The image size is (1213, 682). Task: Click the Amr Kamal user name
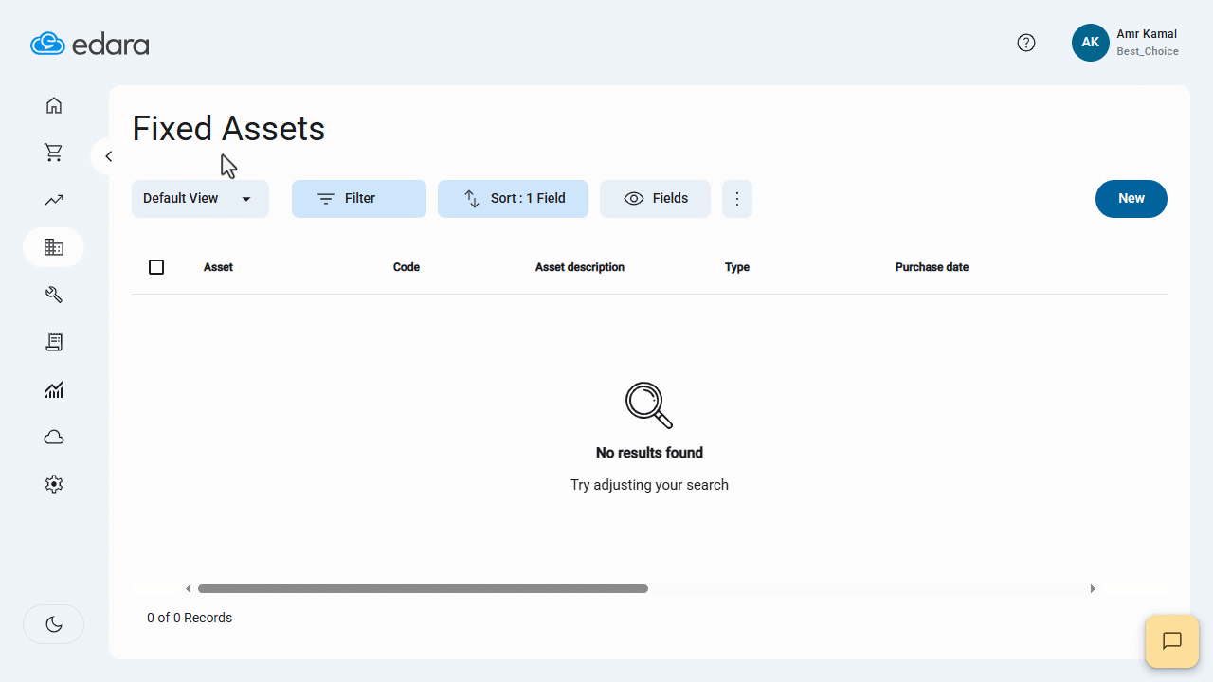[x=1147, y=34]
